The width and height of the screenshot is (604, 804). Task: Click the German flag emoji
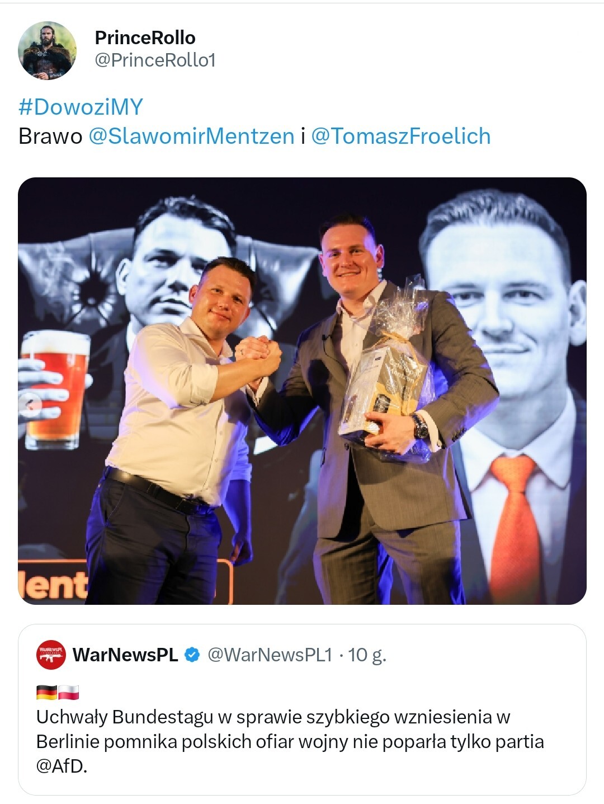coord(46,692)
